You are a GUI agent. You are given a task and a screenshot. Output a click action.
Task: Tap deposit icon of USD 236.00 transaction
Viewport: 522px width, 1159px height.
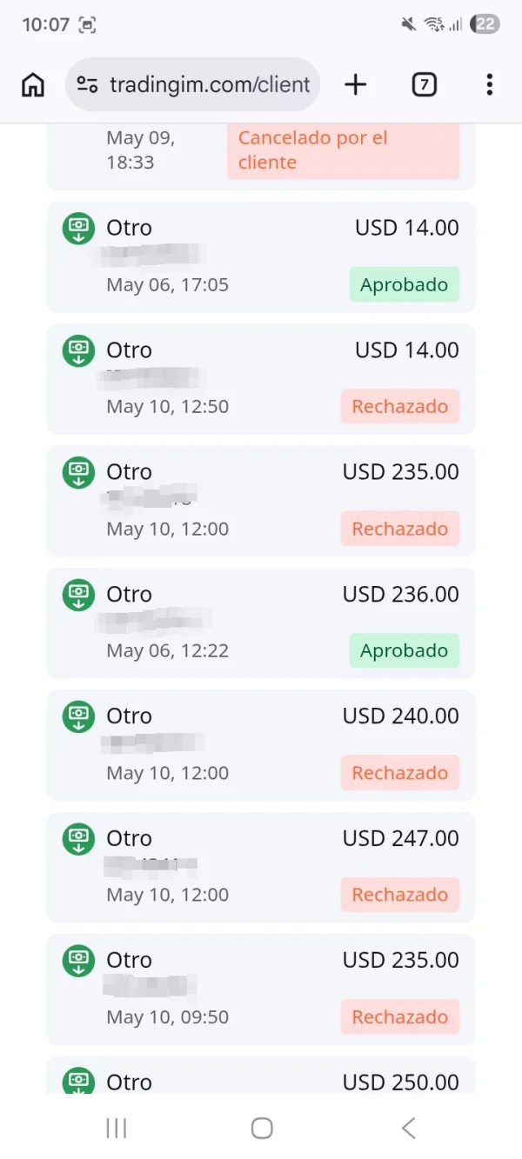(x=78, y=595)
